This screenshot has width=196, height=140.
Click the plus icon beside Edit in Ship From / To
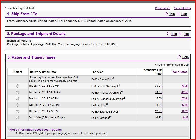tap(178, 14)
